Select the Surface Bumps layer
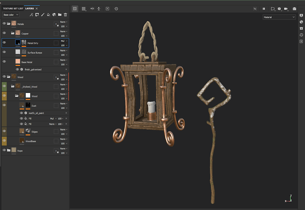This screenshot has height=210, width=305. coord(35,53)
